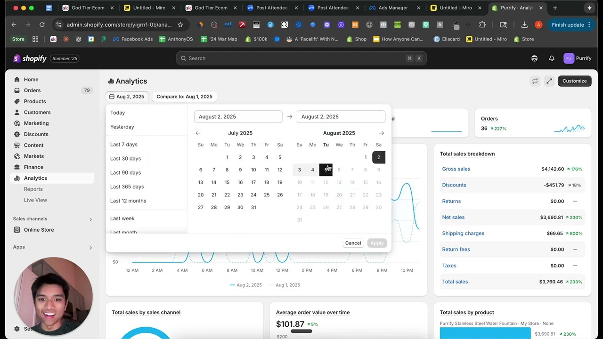This screenshot has width=603, height=339.
Task: Select Analytics in the sidebar
Action: (x=35, y=178)
